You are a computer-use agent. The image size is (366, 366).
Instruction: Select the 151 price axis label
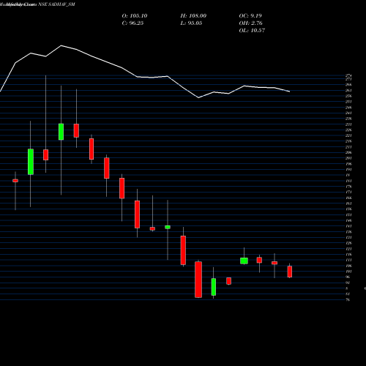[348, 215]
